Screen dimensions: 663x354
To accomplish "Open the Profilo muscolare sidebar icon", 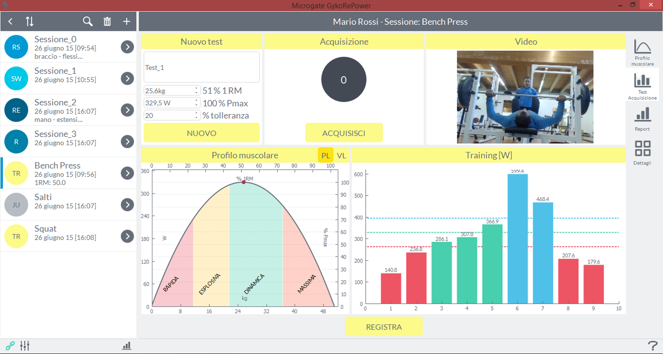I will (x=642, y=52).
